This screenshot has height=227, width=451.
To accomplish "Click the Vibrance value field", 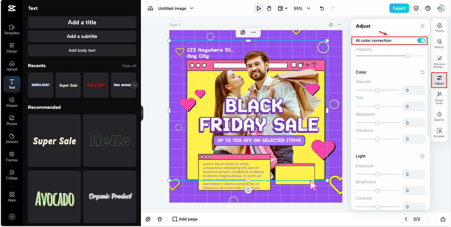I will pyautogui.click(x=414, y=139).
